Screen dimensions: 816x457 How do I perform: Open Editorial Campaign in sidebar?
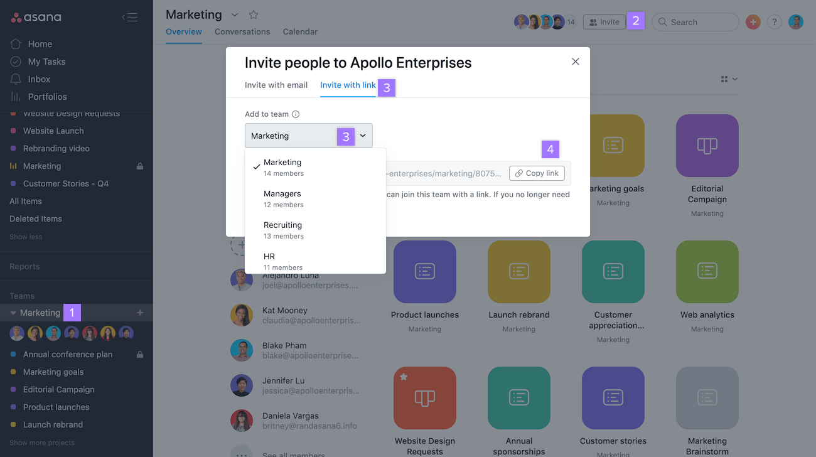59,389
